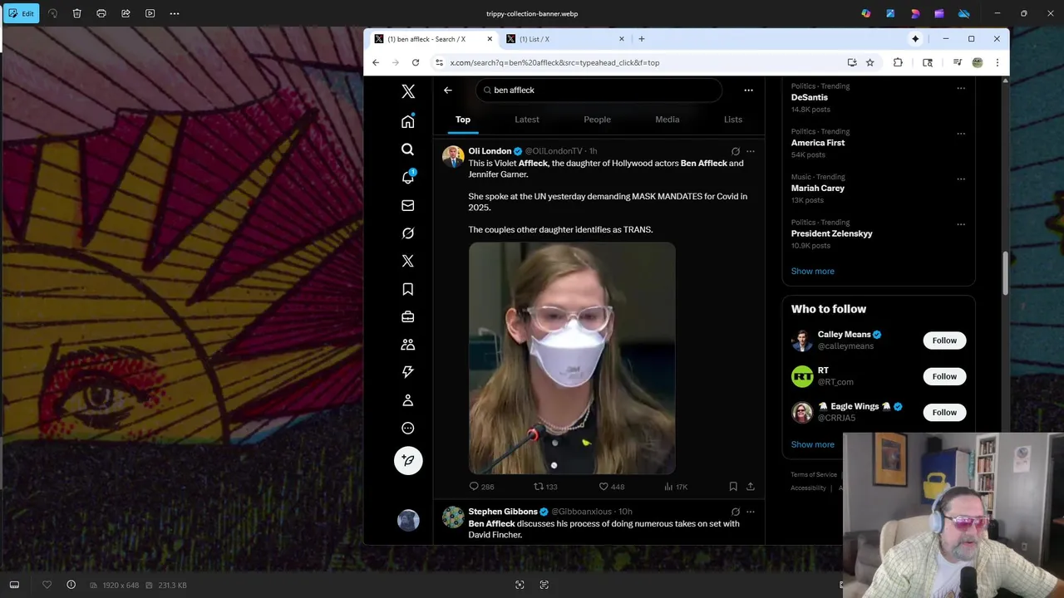Open Communities icon in X sidebar
Viewport: 1064px width, 598px height.
tap(408, 345)
